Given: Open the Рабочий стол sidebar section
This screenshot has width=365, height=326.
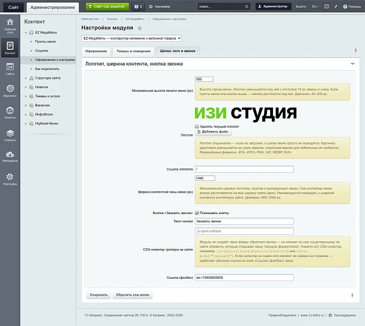Looking at the screenshot, I should click(10, 26).
